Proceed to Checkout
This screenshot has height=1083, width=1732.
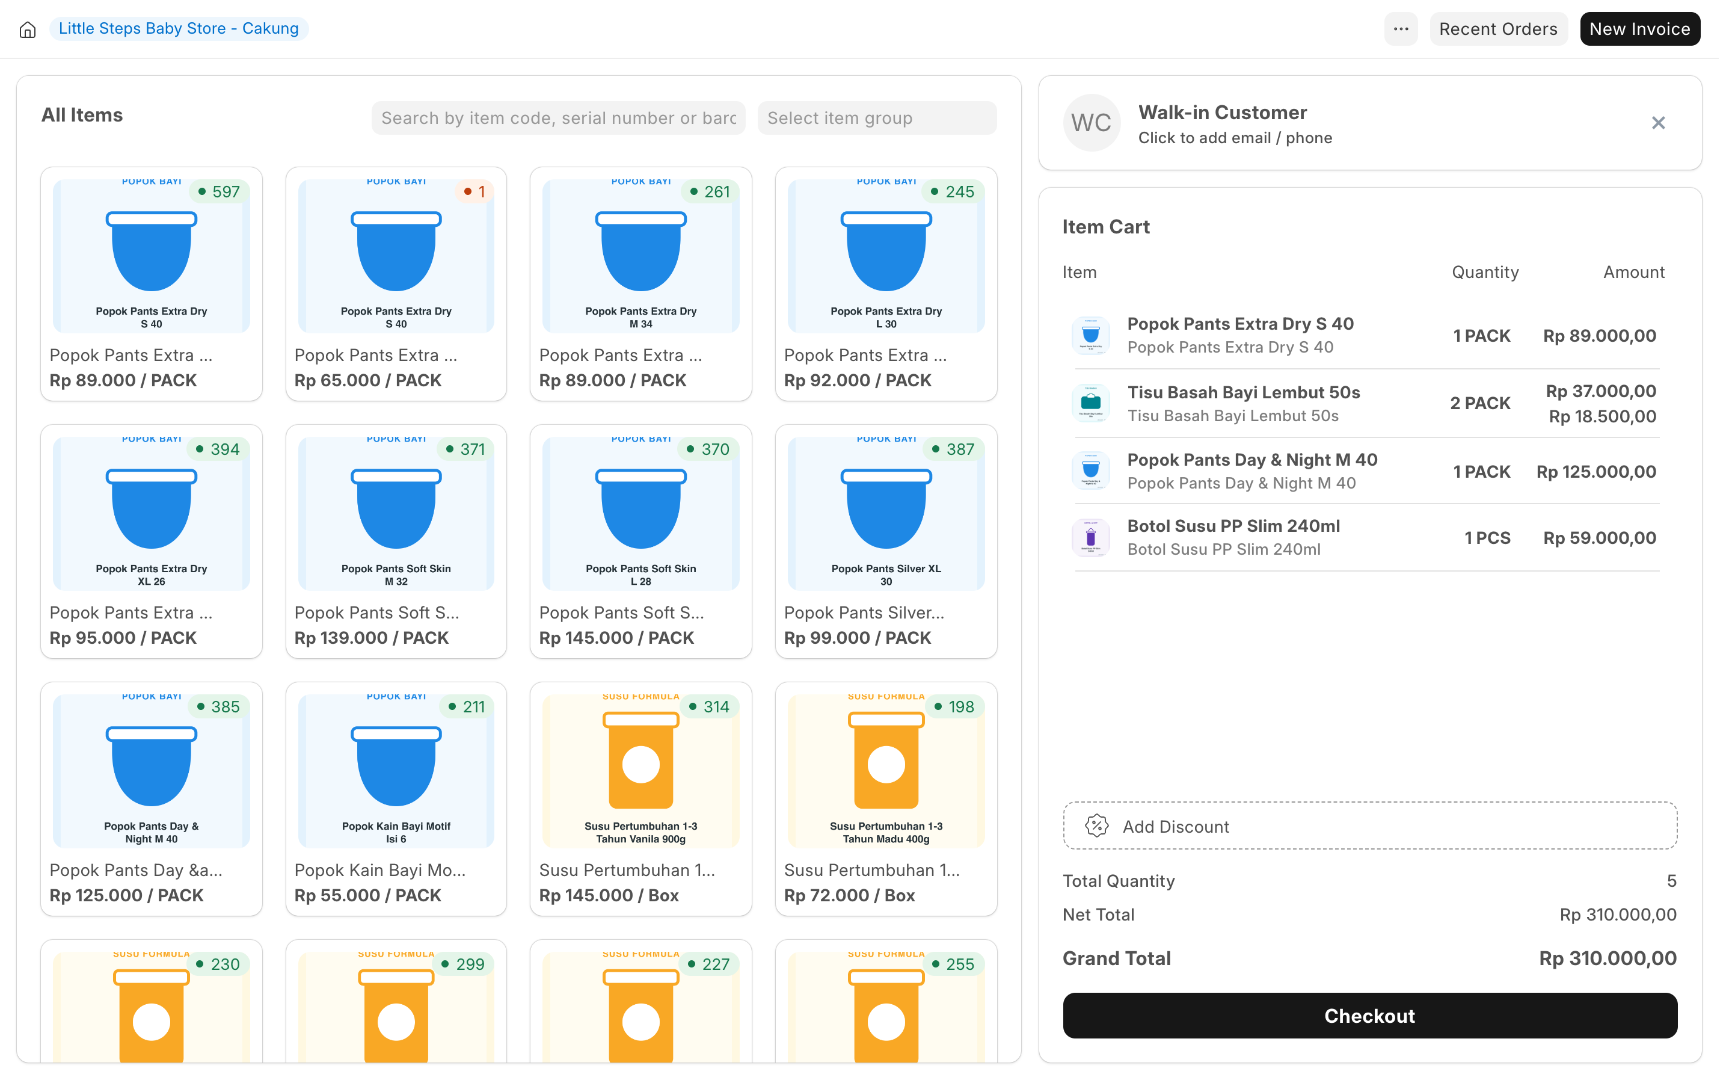pos(1369,1016)
